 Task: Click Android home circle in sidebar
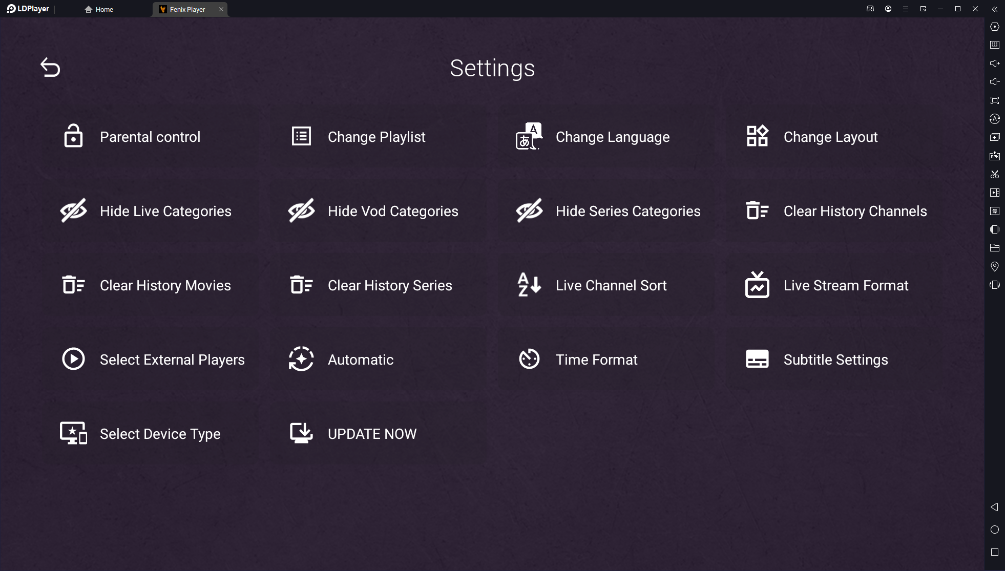[x=995, y=530]
